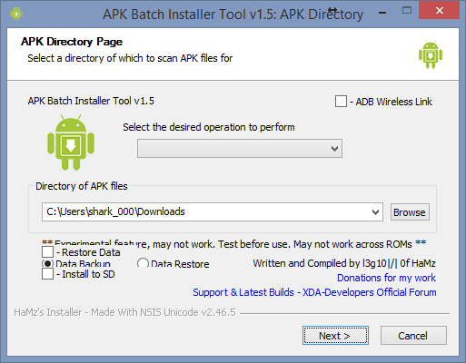The width and height of the screenshot is (466, 363).
Task: Click the 'Written and Compiled by' credit text
Action: point(344,263)
